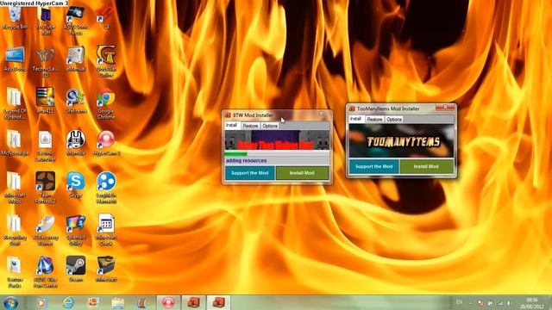Open the Splendid Utility shortcut

[76, 230]
